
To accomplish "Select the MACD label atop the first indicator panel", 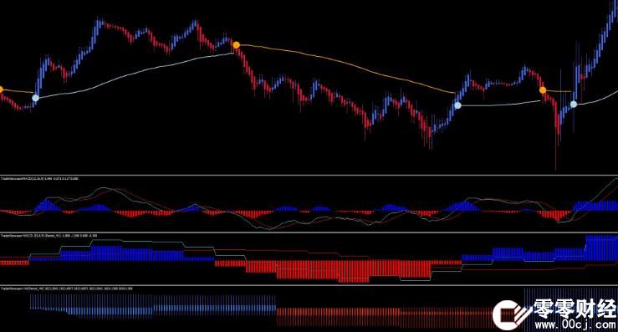I will [39, 179].
